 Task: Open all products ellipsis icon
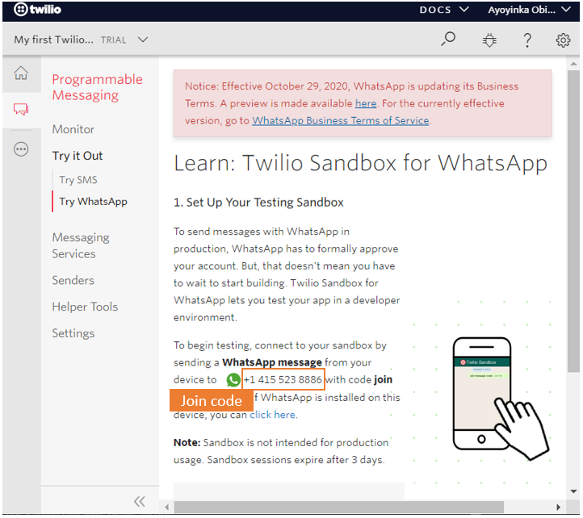21,149
